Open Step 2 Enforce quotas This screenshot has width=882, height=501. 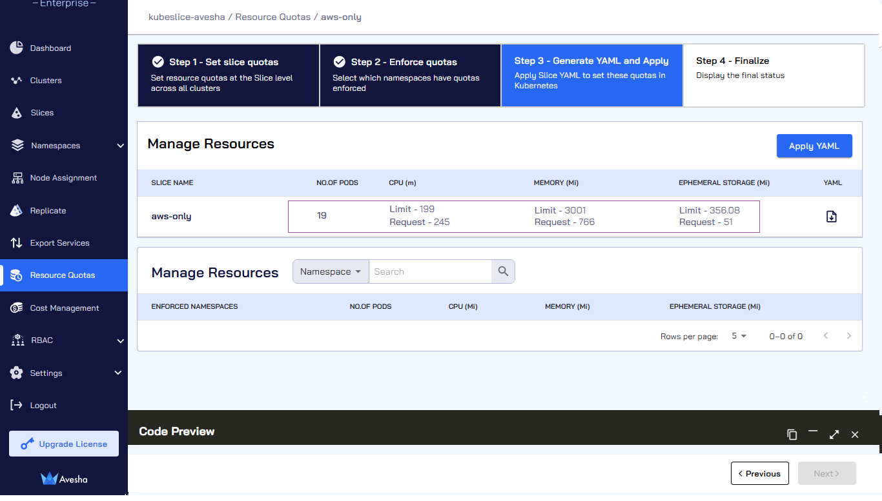coord(410,75)
